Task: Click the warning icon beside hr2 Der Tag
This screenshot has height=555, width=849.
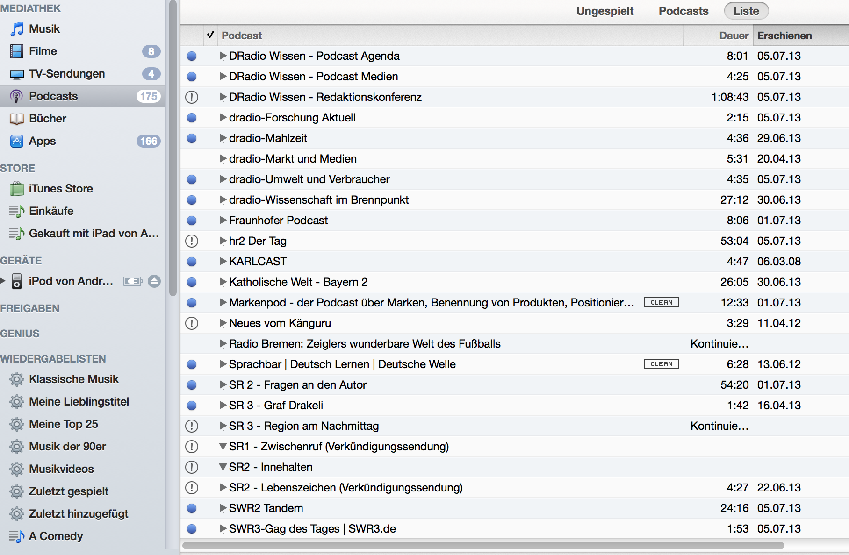Action: [192, 241]
